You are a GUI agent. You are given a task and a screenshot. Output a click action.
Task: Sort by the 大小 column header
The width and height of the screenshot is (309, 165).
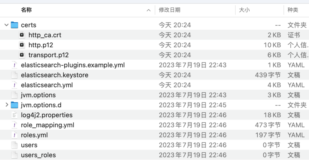(244, 10)
